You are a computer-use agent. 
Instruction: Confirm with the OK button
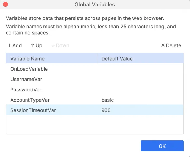[x=162, y=146]
